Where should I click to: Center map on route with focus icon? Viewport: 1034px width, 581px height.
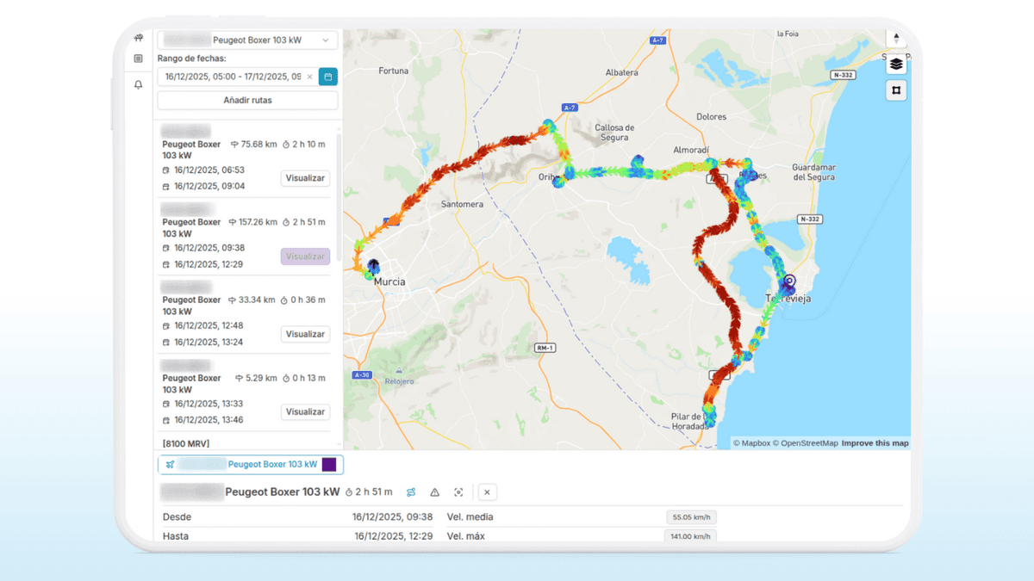[458, 492]
